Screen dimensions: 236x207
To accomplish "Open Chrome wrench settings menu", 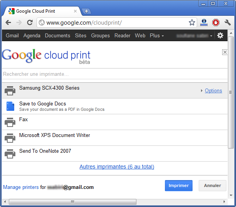I will [228, 23].
